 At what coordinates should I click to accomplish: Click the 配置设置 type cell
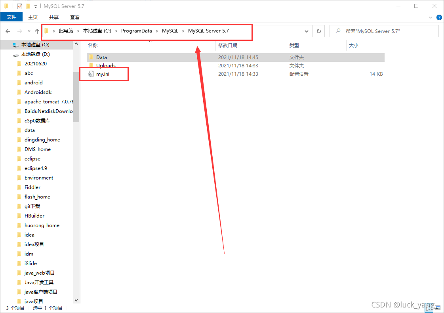(x=299, y=74)
